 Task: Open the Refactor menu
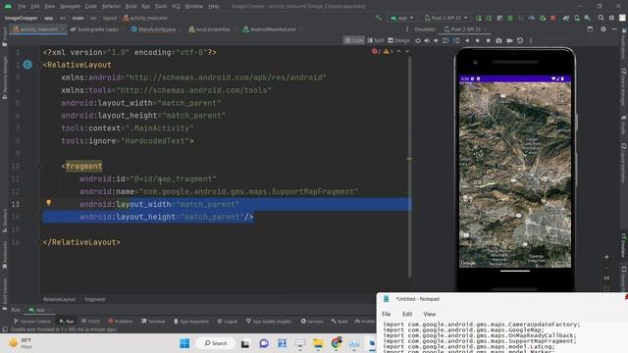click(111, 7)
